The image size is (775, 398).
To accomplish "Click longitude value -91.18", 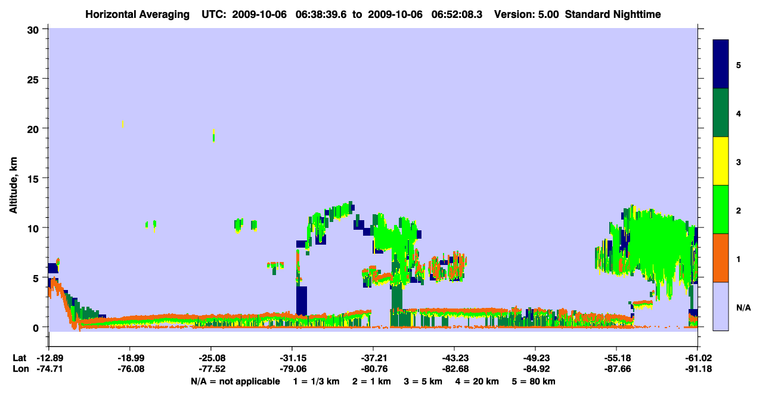I will pos(697,369).
